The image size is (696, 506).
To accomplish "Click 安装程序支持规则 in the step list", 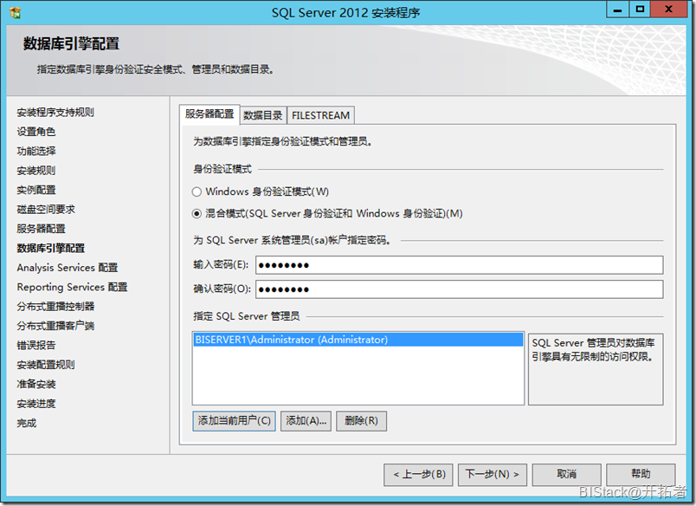I will tap(55, 113).
